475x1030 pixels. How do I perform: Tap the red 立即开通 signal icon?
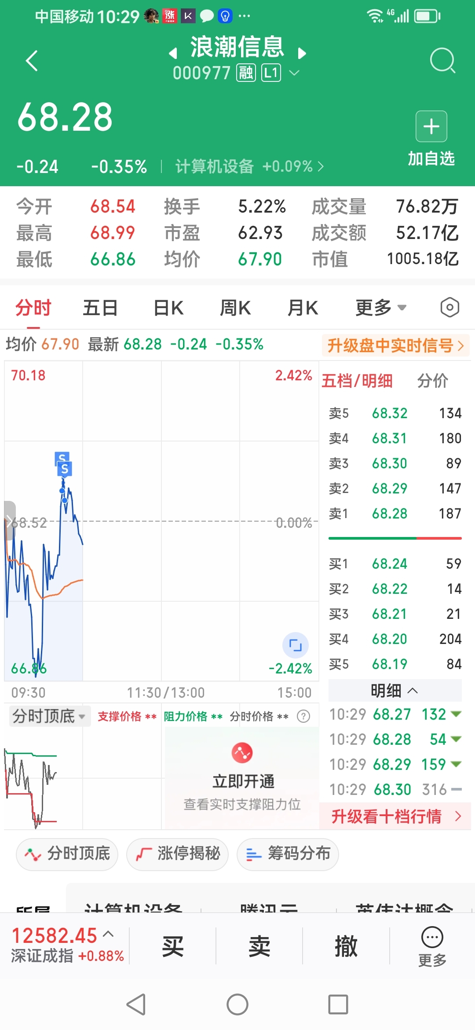[x=242, y=753]
